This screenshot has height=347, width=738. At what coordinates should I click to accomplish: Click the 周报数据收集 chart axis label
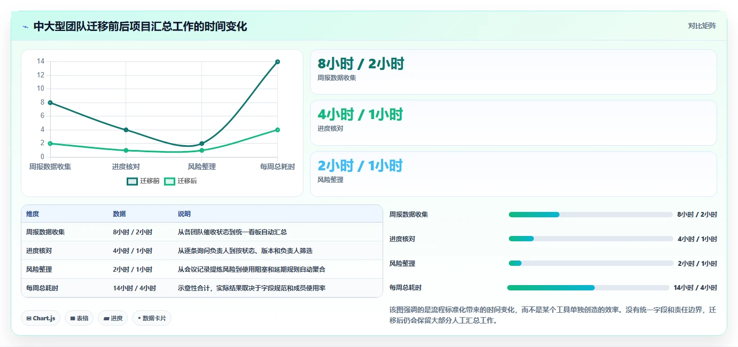coord(50,167)
